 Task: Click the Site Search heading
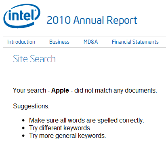pyautogui.click(x=34, y=59)
